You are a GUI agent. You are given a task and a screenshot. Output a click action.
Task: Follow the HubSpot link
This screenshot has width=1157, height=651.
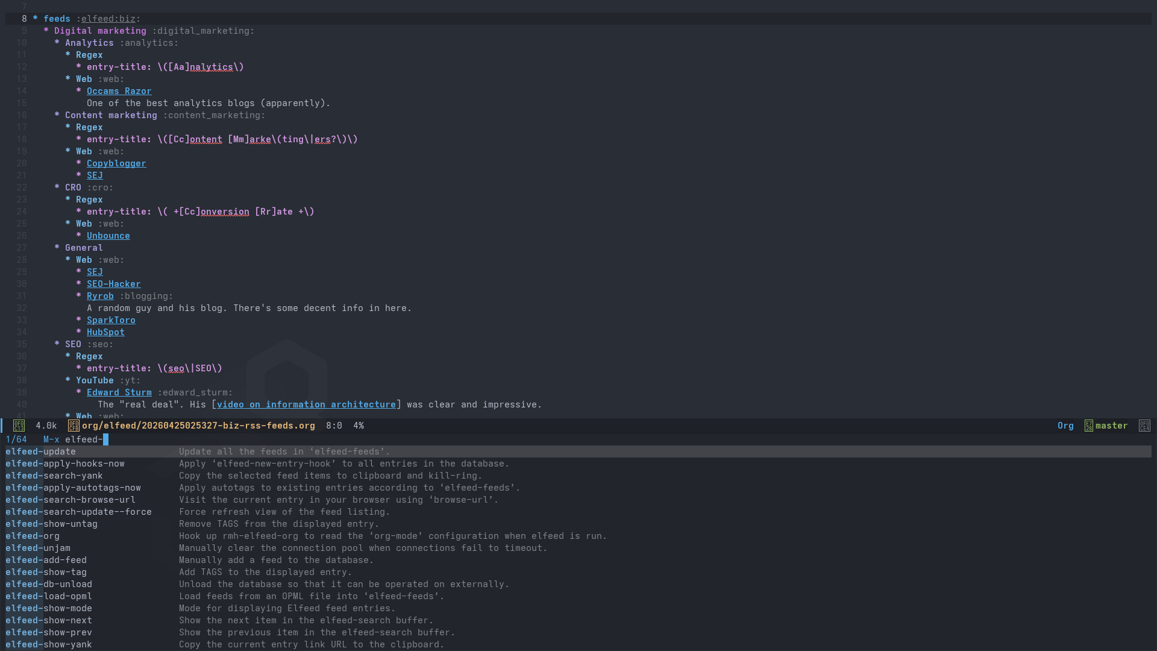click(105, 332)
